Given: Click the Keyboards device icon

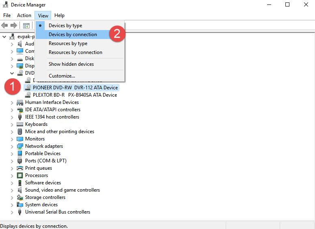Looking at the screenshot, I should coord(20,124).
